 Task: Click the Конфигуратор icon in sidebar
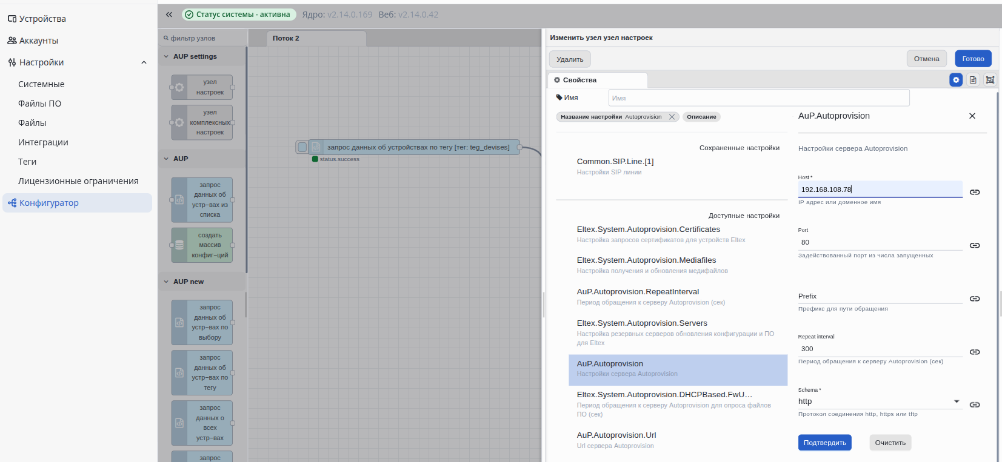pos(12,203)
